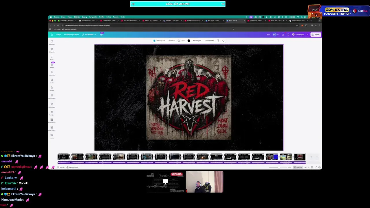Image resolution: width=370 pixels, height=208 pixels.
Task: Expand the Sunum yap dropdown arrow
Action: click(x=307, y=35)
